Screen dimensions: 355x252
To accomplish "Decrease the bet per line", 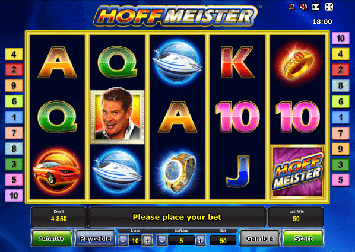I will 162,241.
